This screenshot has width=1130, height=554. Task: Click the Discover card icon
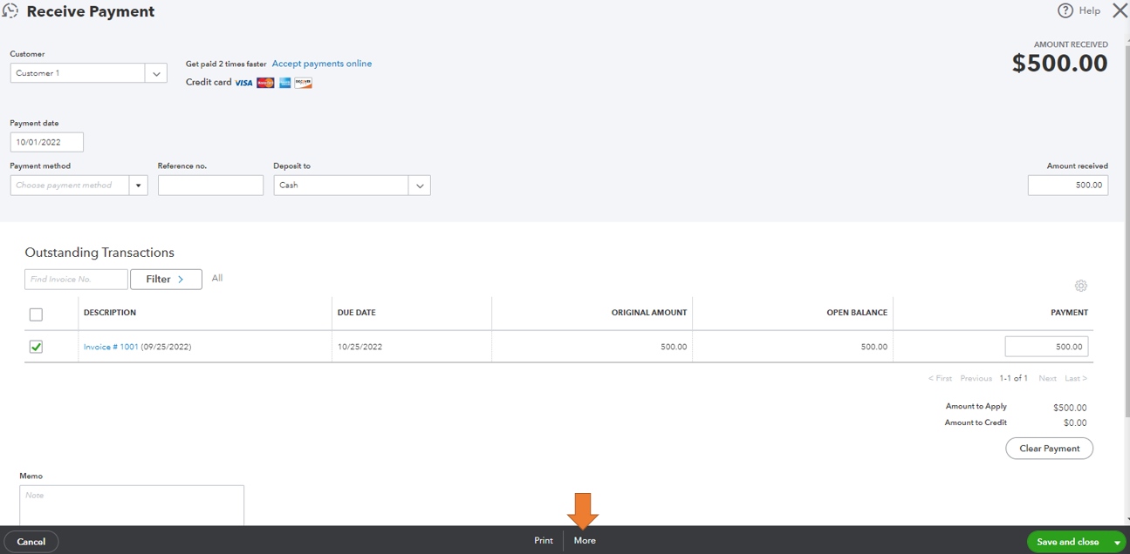[x=303, y=83]
